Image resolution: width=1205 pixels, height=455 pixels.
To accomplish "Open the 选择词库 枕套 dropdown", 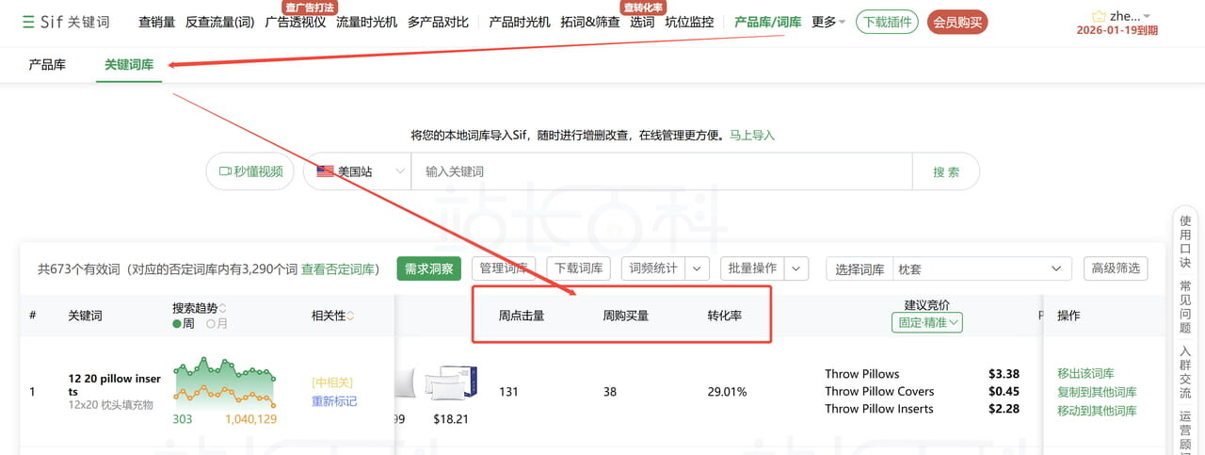I will [x=982, y=268].
